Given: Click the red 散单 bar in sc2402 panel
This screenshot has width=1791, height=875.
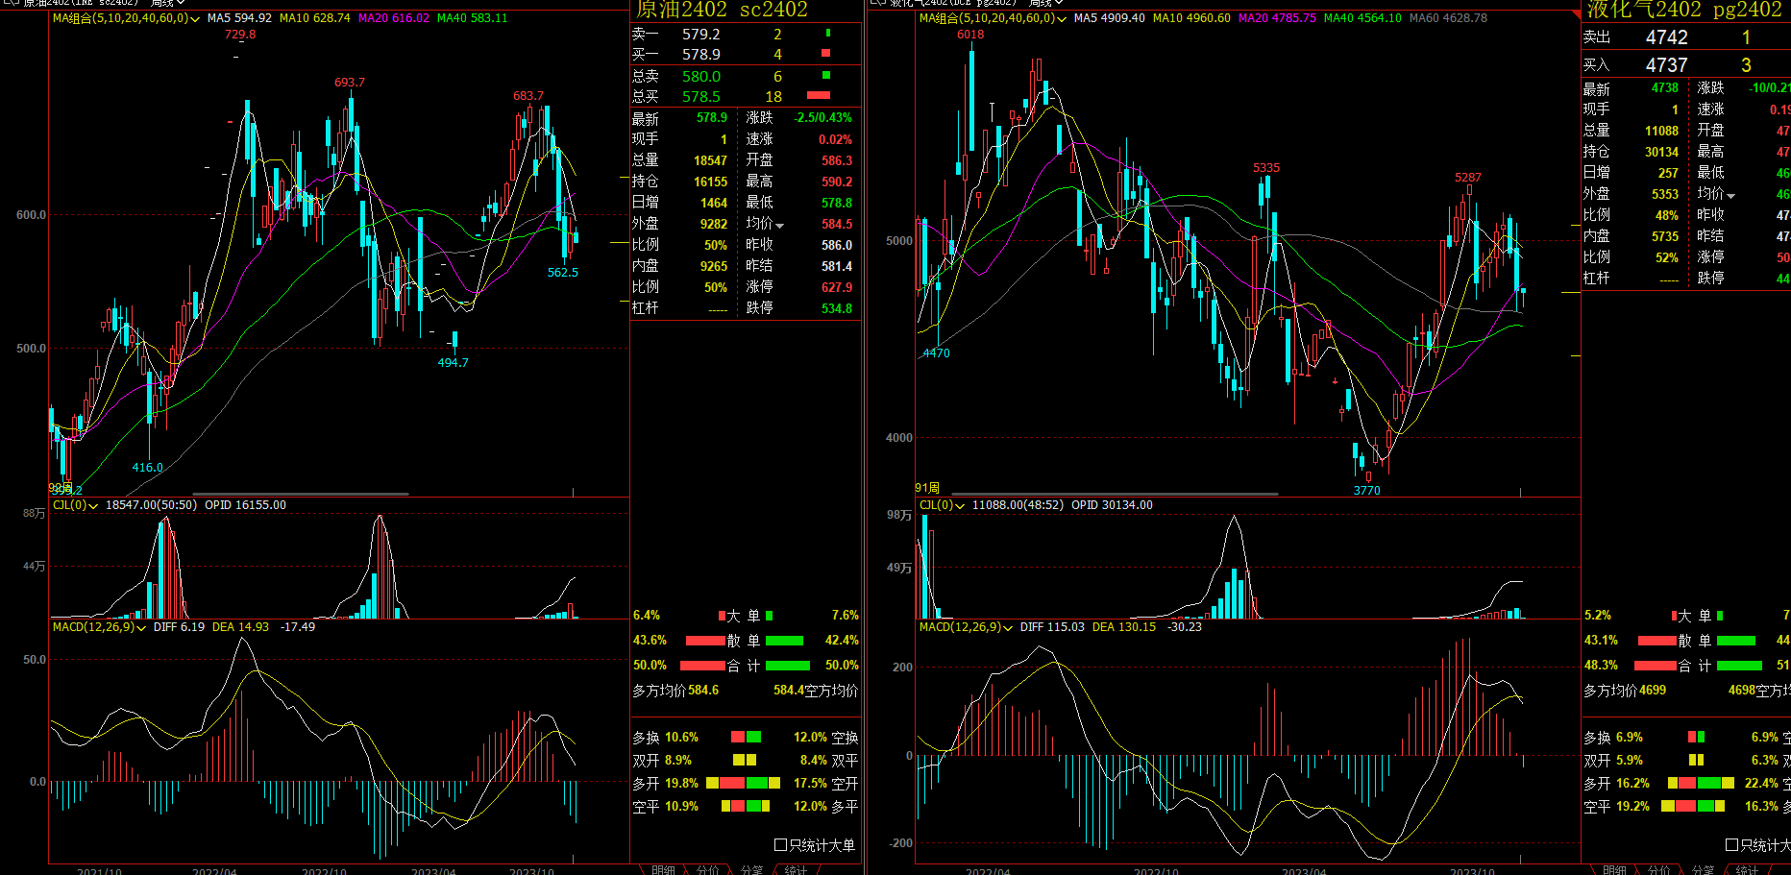Looking at the screenshot, I should coord(705,641).
